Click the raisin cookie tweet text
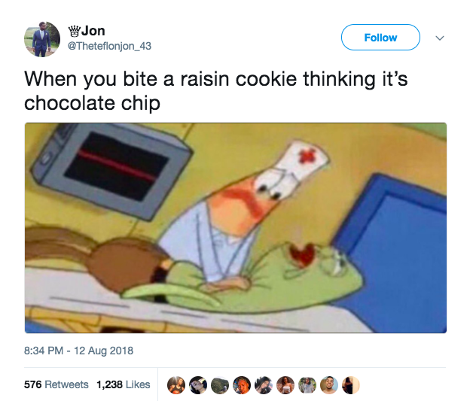 pos(215,91)
